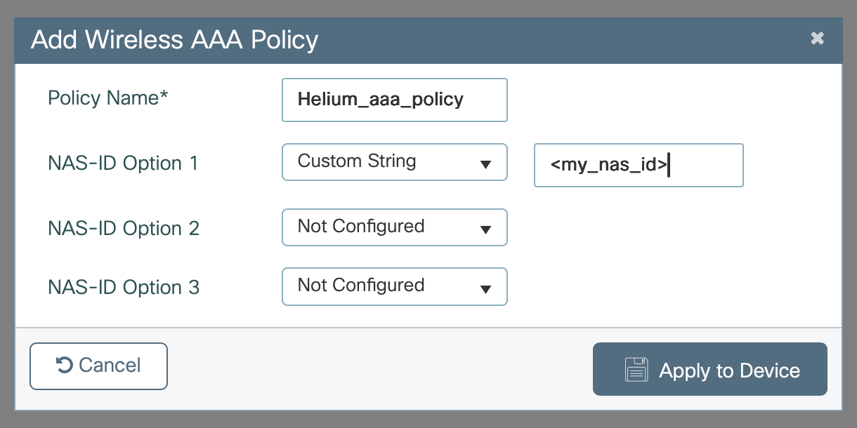Screen dimensions: 857x428
Task: Expand the Custom String dropdown
Action: (393, 162)
